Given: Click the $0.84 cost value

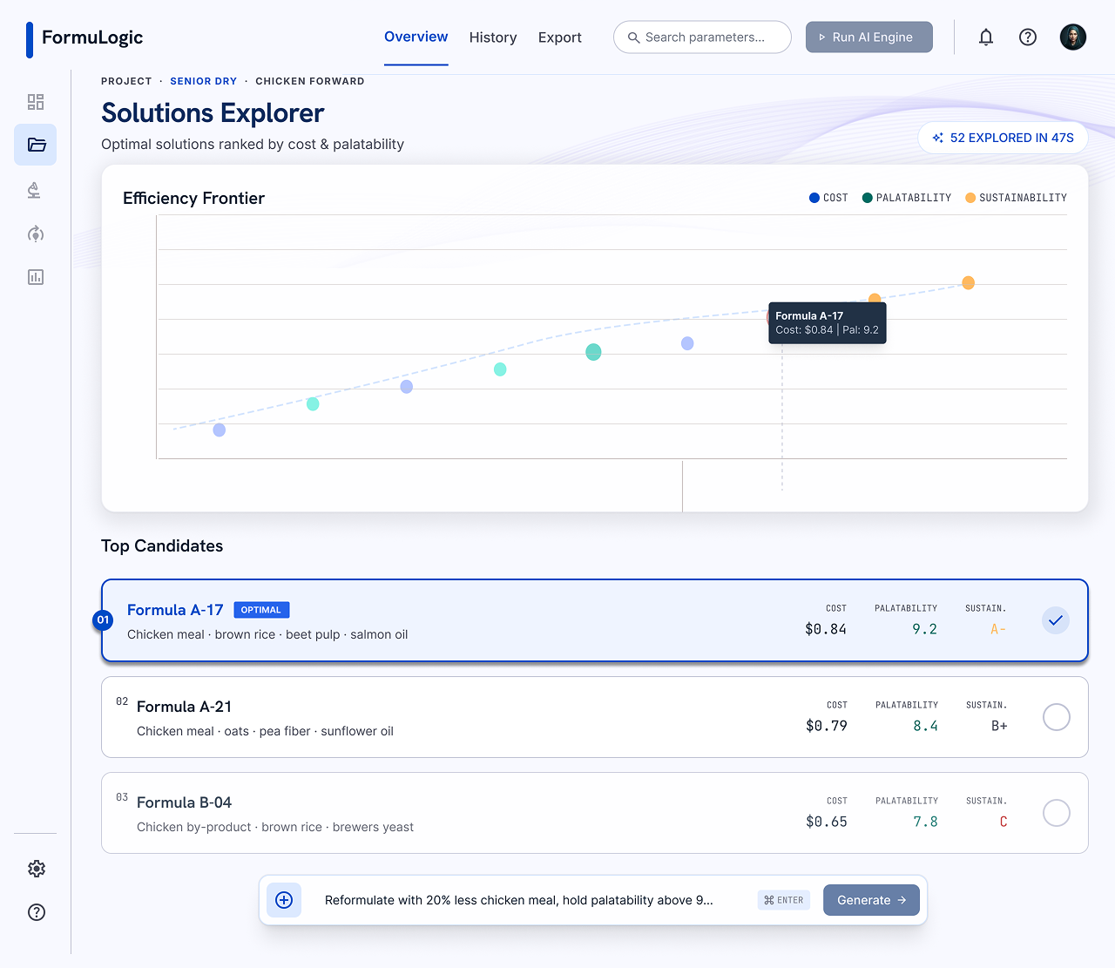Looking at the screenshot, I should pos(826,629).
